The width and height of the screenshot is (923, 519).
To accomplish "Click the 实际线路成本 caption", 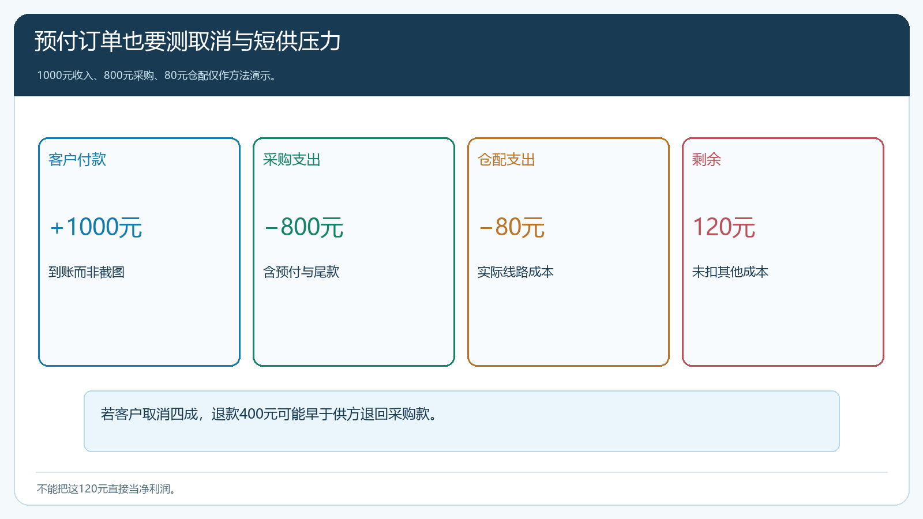I will 516,272.
